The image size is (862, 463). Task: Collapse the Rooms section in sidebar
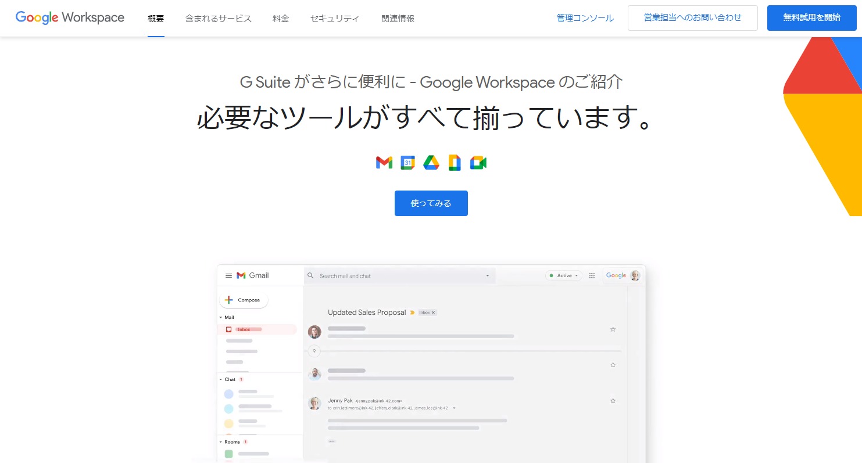221,442
